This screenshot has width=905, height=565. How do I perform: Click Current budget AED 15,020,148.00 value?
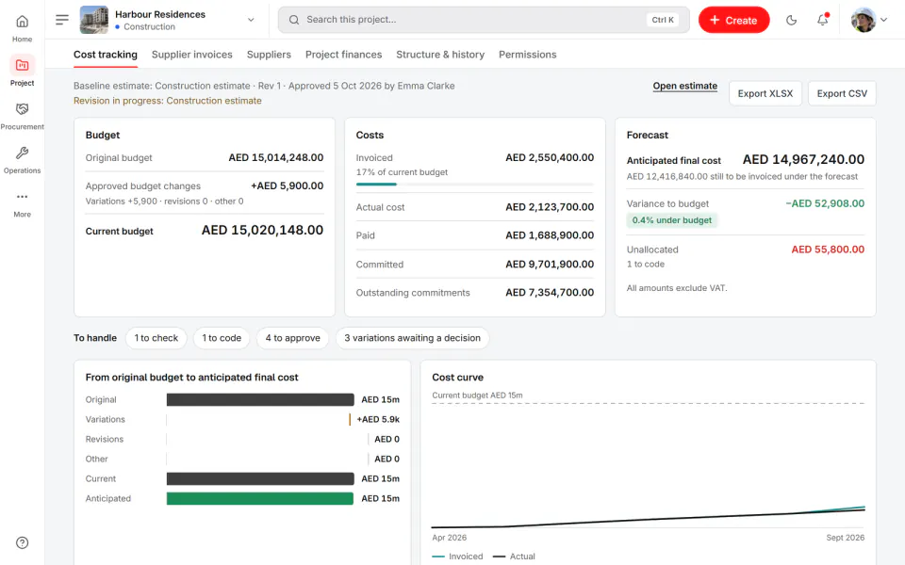point(262,230)
